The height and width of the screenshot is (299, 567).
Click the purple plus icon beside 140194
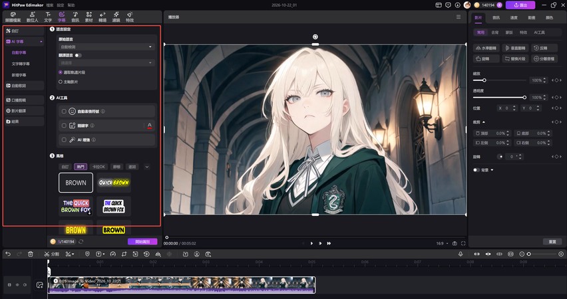pyautogui.click(x=499, y=5)
